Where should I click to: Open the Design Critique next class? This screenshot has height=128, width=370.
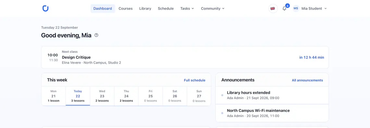185,57
